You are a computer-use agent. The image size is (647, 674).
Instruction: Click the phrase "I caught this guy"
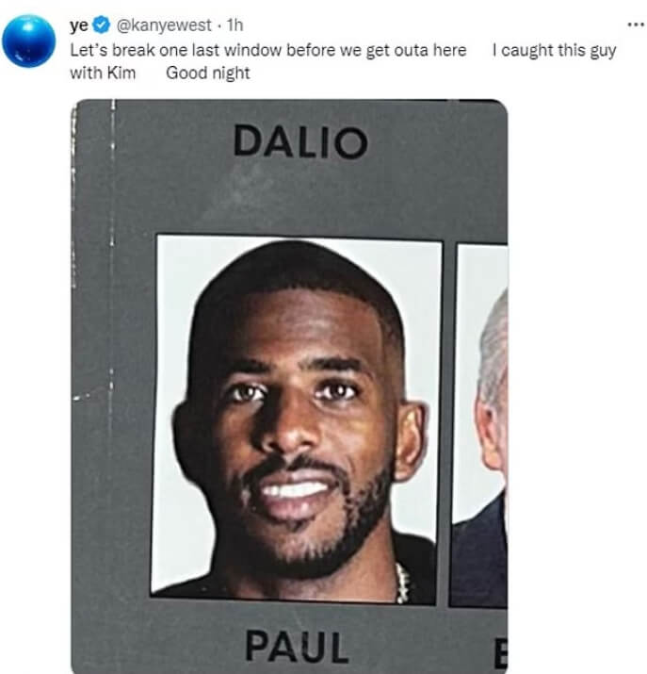[x=555, y=51]
